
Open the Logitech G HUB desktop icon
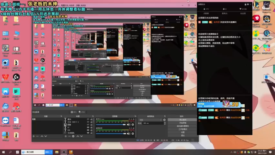tap(16, 80)
